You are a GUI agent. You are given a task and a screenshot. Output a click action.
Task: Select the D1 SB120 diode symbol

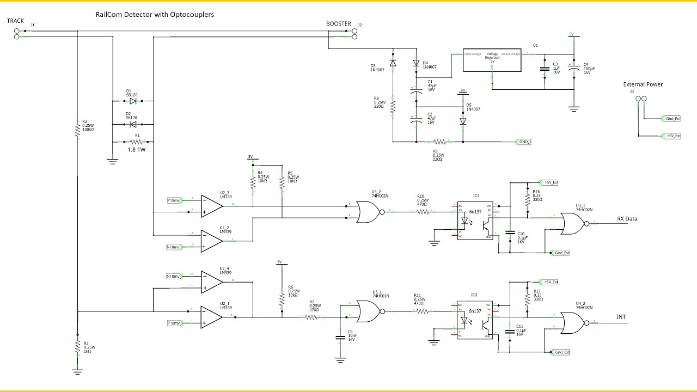pyautogui.click(x=132, y=101)
